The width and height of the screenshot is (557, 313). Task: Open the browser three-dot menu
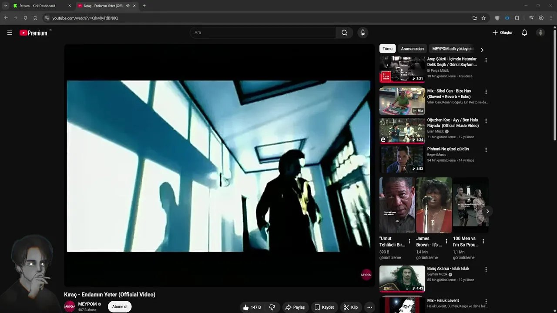(x=551, y=18)
